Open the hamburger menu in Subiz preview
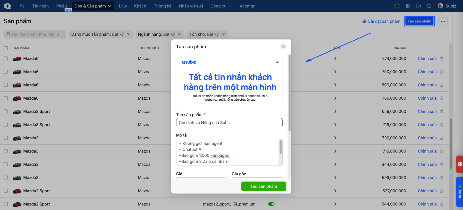463x210 pixels. 277,62
